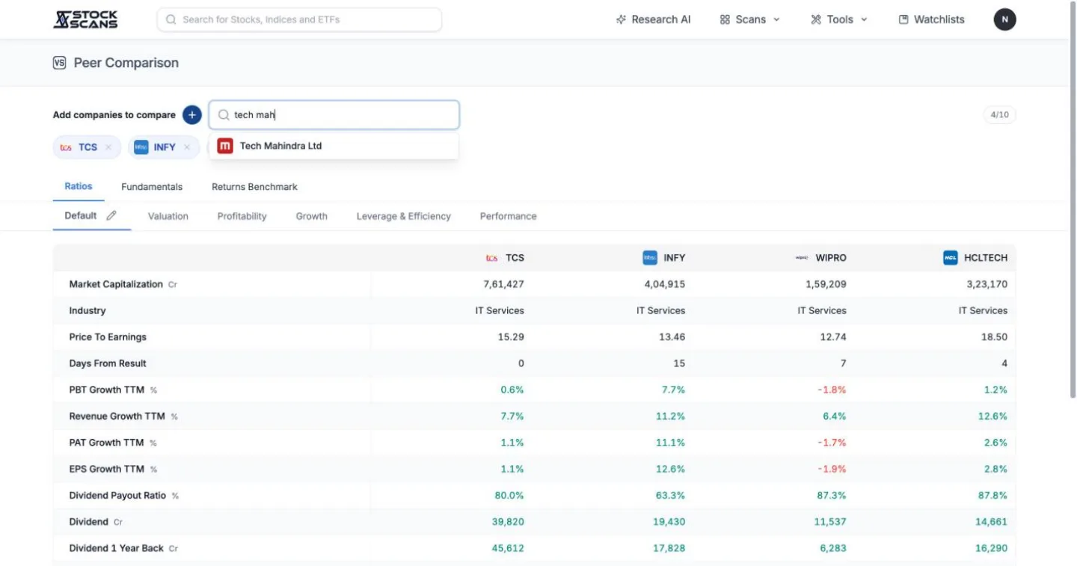Open the Leverage & Efficiency sub-tab
The image size is (1077, 566).
404,216
